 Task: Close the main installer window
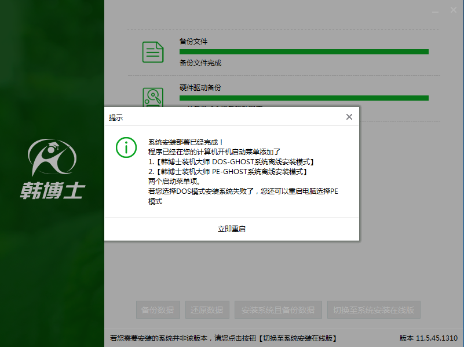(x=454, y=10)
